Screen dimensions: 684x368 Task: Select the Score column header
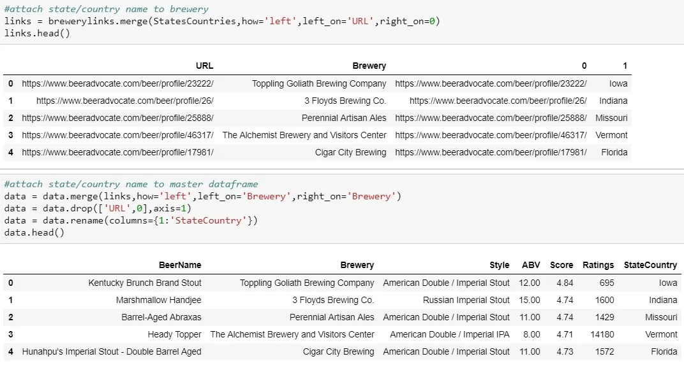(561, 265)
